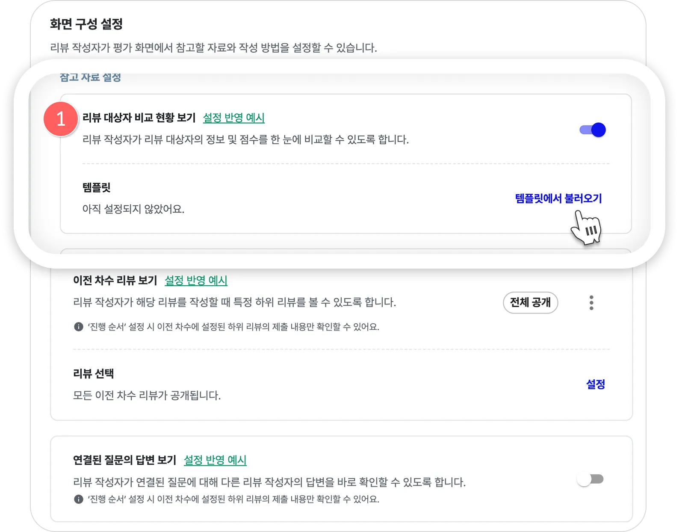This screenshot has width=679, height=532.
Task: Click the 리뷰 선택 subsection title
Action: click(93, 374)
